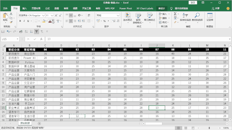232x130 pixels.
Task: Select the 原始数据 sheet tab
Action: pyautogui.click(x=25, y=123)
